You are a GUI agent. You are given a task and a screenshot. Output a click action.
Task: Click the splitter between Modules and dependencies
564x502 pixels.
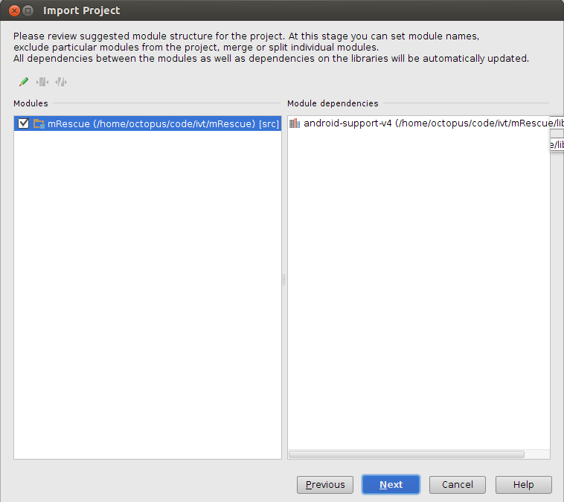click(284, 280)
